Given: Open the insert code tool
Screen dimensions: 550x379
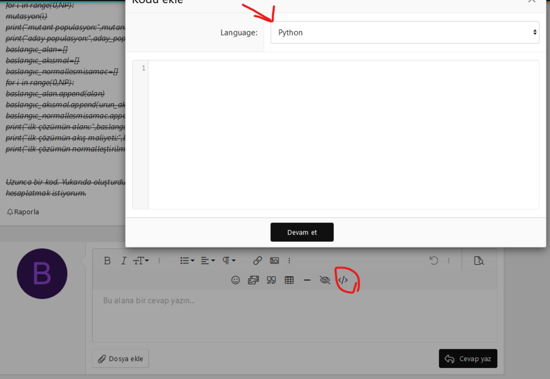Looking at the screenshot, I should 343,280.
